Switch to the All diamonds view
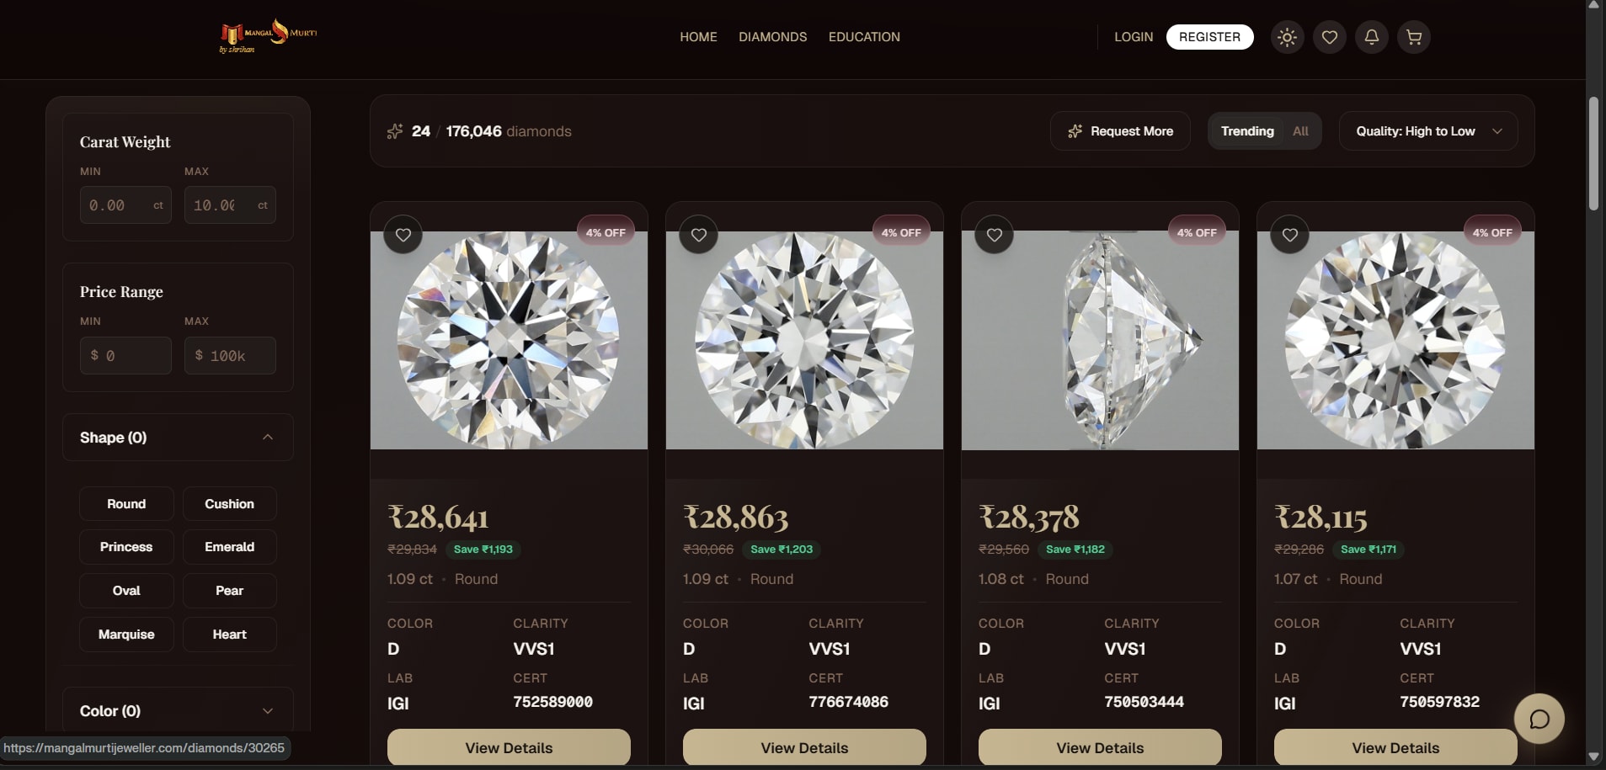Viewport: 1606px width, 770px height. coord(1299,130)
